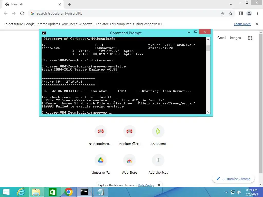Click the 'Steam 2004-2010 Server Emulator v0.55' line

79,70
